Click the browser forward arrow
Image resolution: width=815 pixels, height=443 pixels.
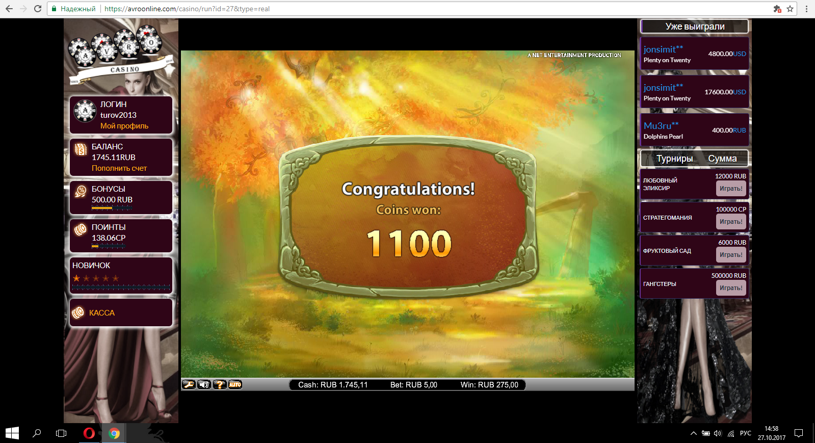coord(23,9)
